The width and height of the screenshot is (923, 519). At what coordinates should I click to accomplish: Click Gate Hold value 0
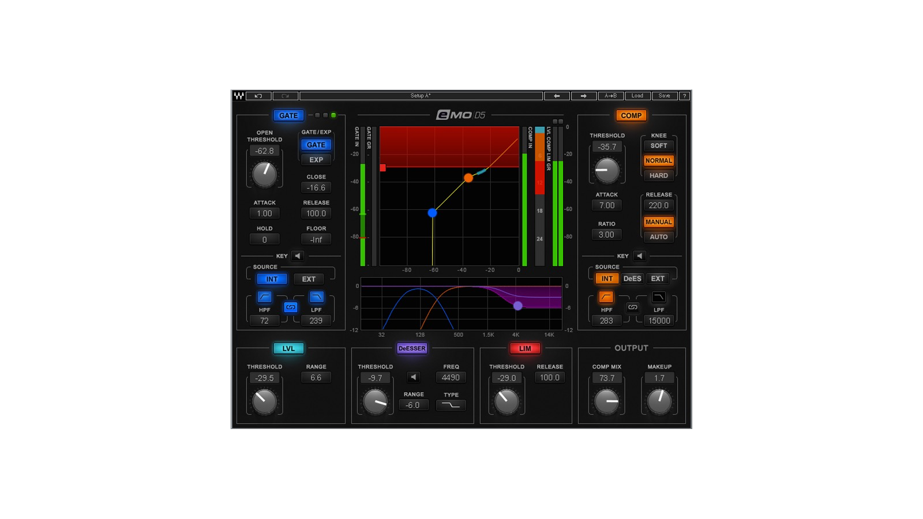(265, 240)
